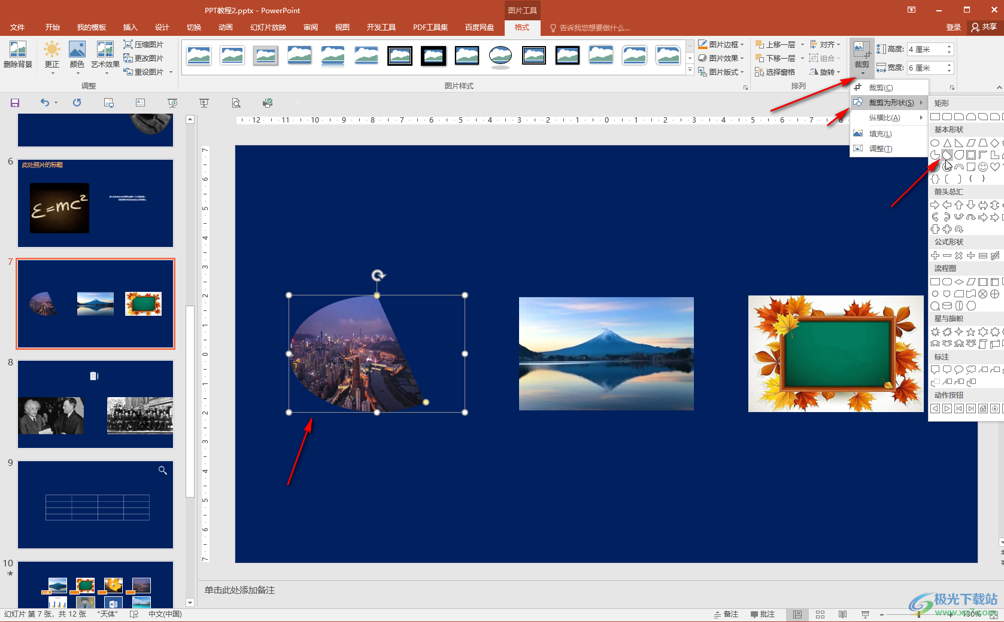Screen dimensions: 1004x622
Task: Switch to Slide Sorter view
Action: (820, 615)
